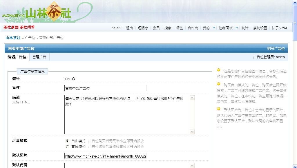
Task: Click inside the 默认代码 text area
Action: click(x=127, y=165)
